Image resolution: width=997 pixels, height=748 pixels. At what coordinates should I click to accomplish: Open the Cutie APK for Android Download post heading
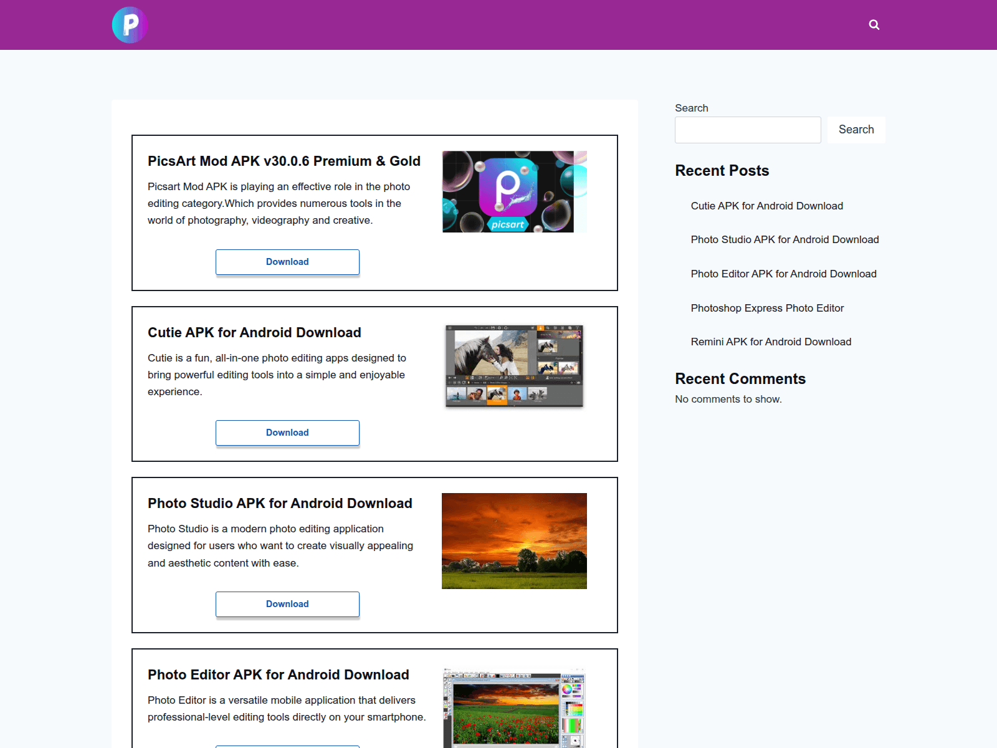254,332
